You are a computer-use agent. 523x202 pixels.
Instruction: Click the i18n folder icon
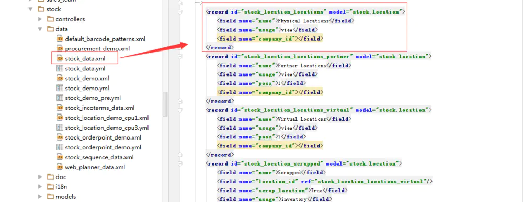click(50, 187)
